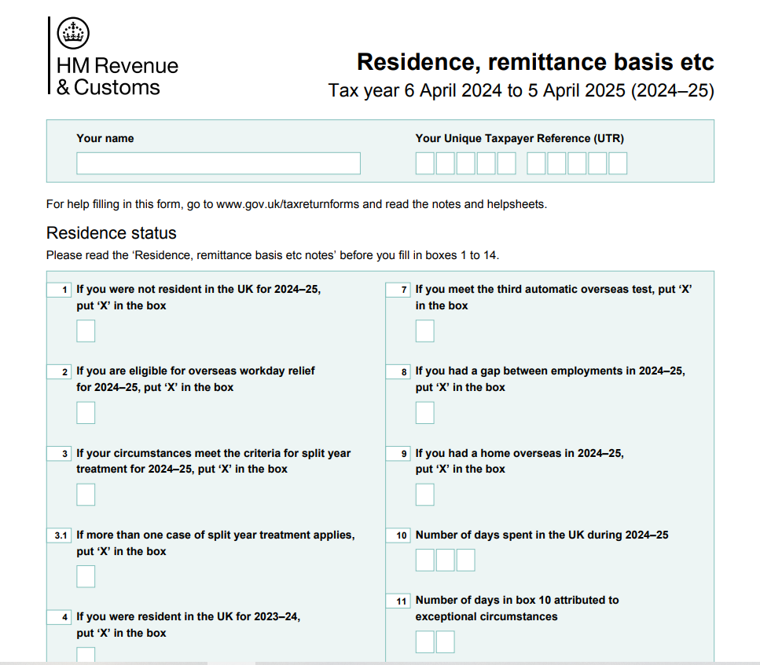
Task: Check box 2 for overseas workday relief
Action: (86, 413)
